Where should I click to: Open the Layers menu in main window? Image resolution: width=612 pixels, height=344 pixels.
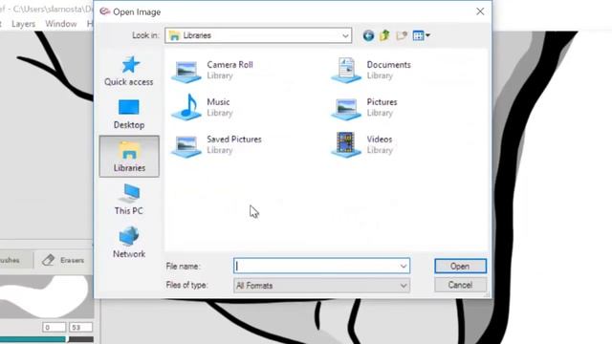pos(23,24)
